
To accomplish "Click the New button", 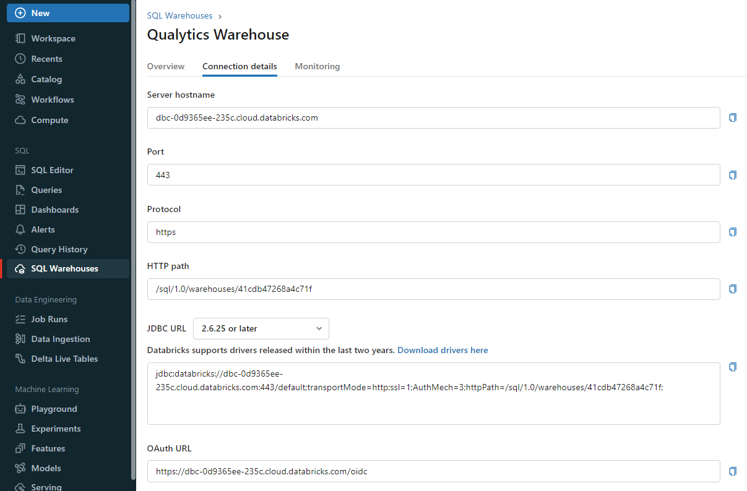I will pos(67,12).
